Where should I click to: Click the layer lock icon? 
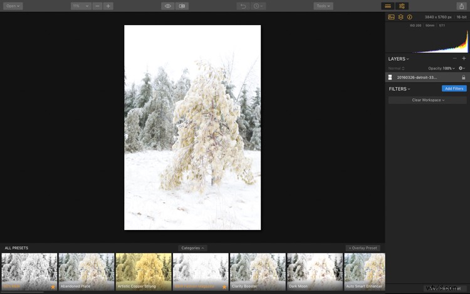[463, 77]
